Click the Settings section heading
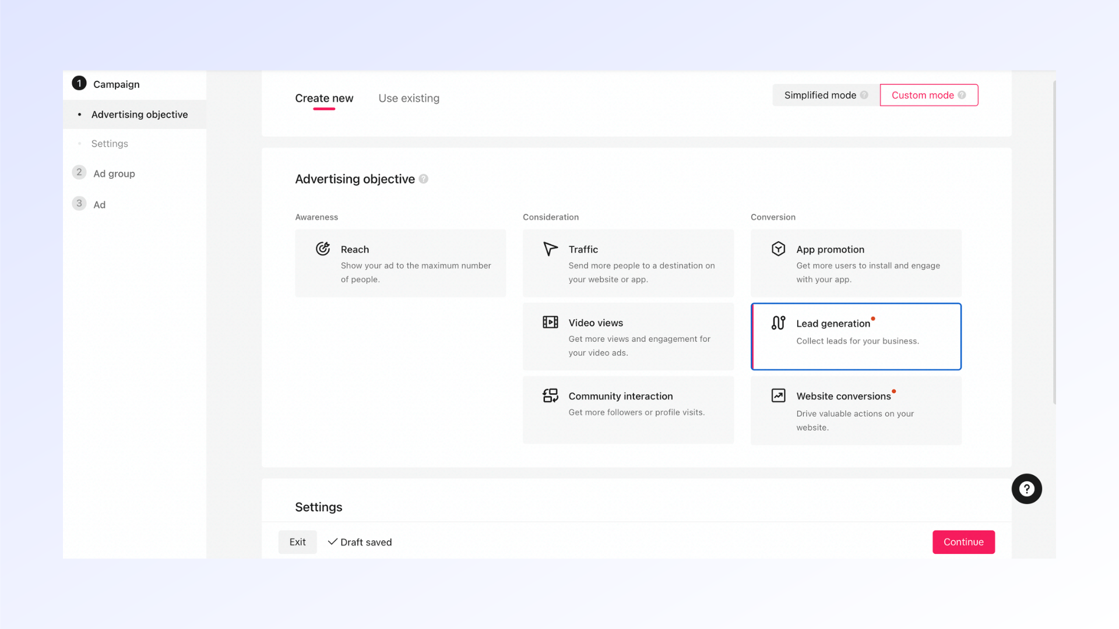 point(318,507)
